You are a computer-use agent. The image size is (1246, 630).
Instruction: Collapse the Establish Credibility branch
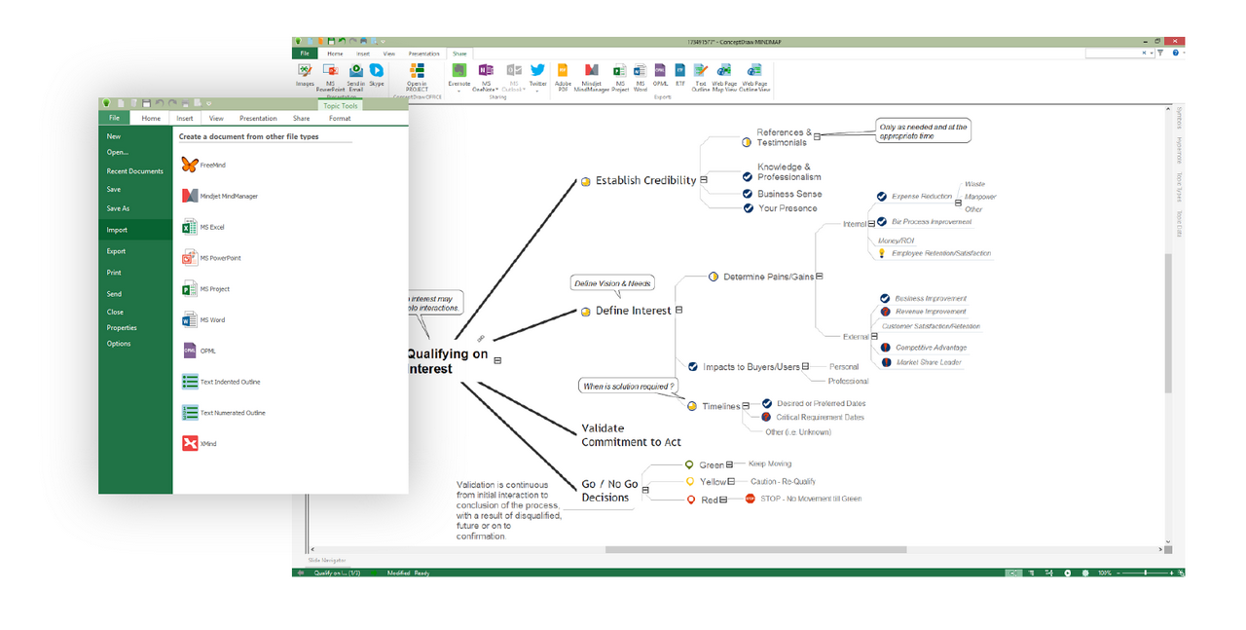coord(704,179)
